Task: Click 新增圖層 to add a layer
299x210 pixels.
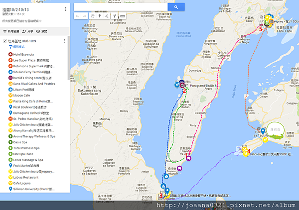Action: click(x=11, y=31)
